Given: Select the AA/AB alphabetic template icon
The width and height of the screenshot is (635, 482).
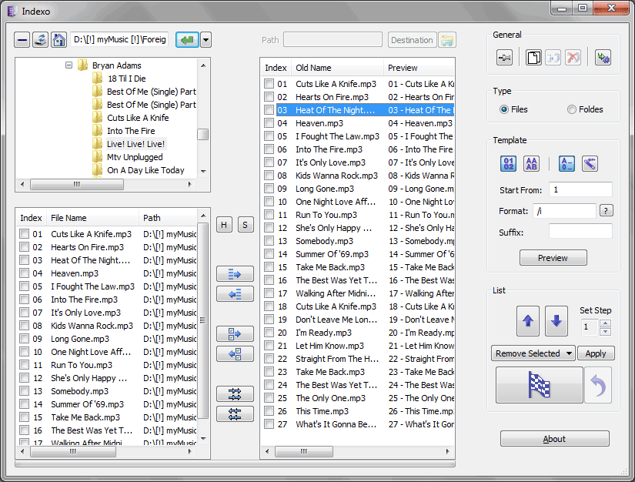Looking at the screenshot, I should 532,163.
